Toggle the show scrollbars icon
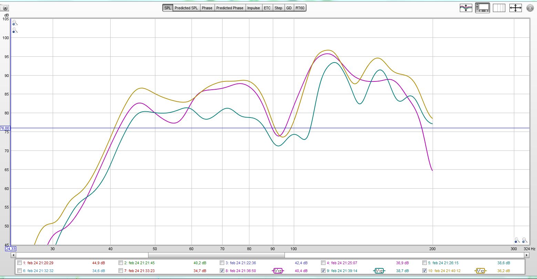 (482, 8)
